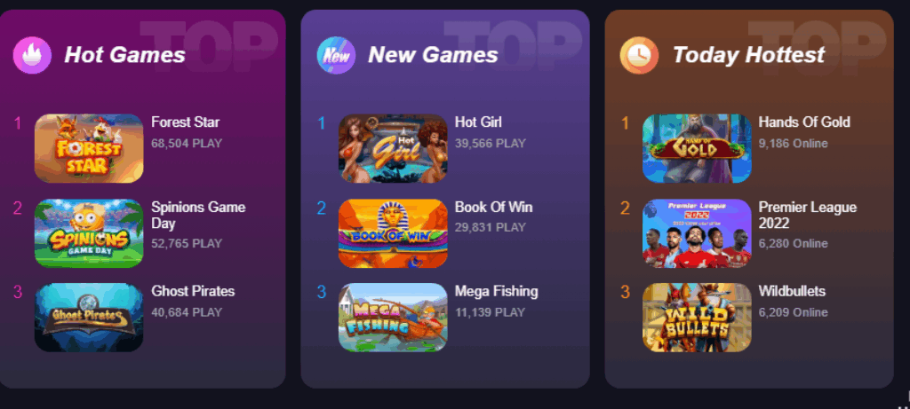Image resolution: width=910 pixels, height=409 pixels.
Task: Select the Spinions Game Day title
Action: tap(198, 215)
